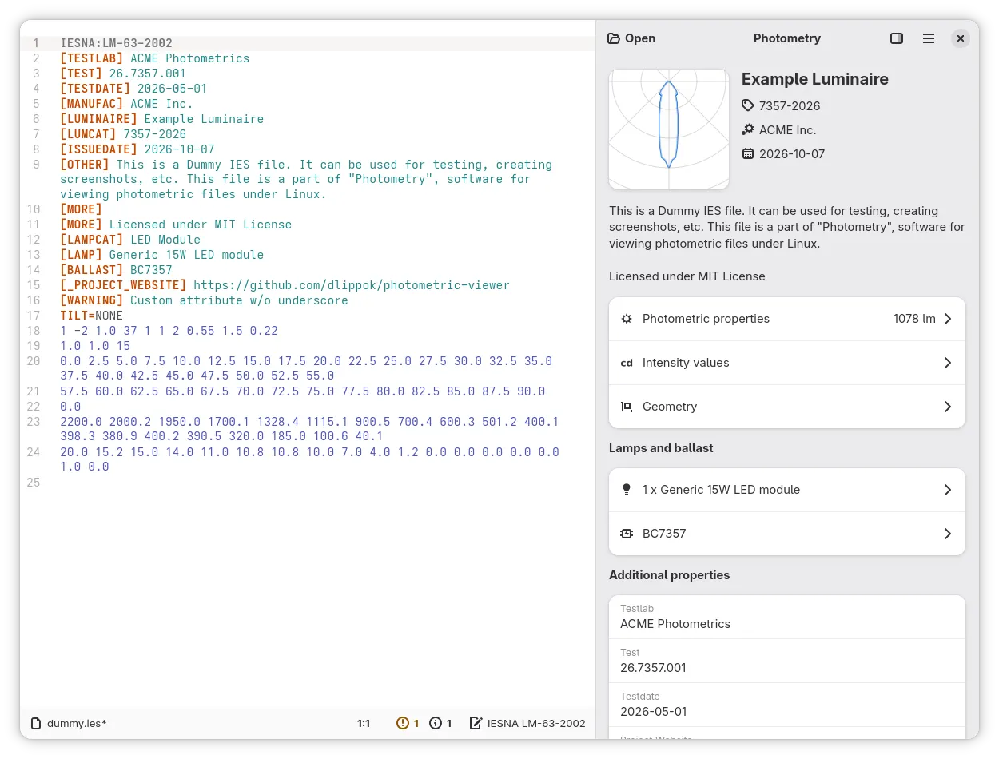999x759 pixels.
Task: Click the Photometric properties sun icon
Action: 627,319
